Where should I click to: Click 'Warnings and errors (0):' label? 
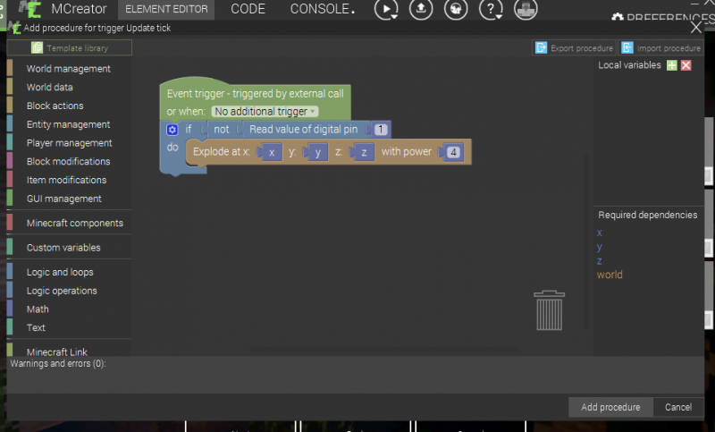(58, 363)
